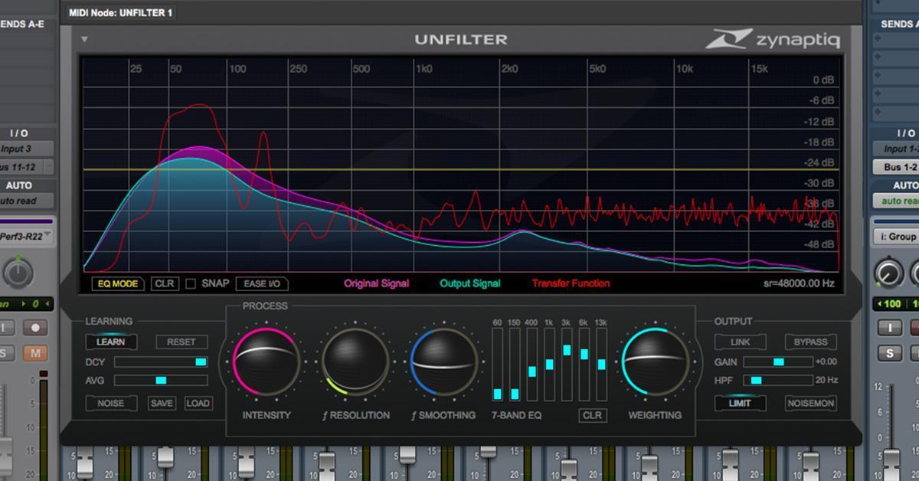
Task: Toggle the NOISE button
Action: click(x=111, y=403)
